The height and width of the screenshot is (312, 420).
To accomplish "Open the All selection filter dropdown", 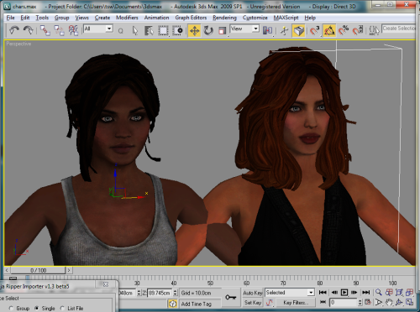I will 98,29.
